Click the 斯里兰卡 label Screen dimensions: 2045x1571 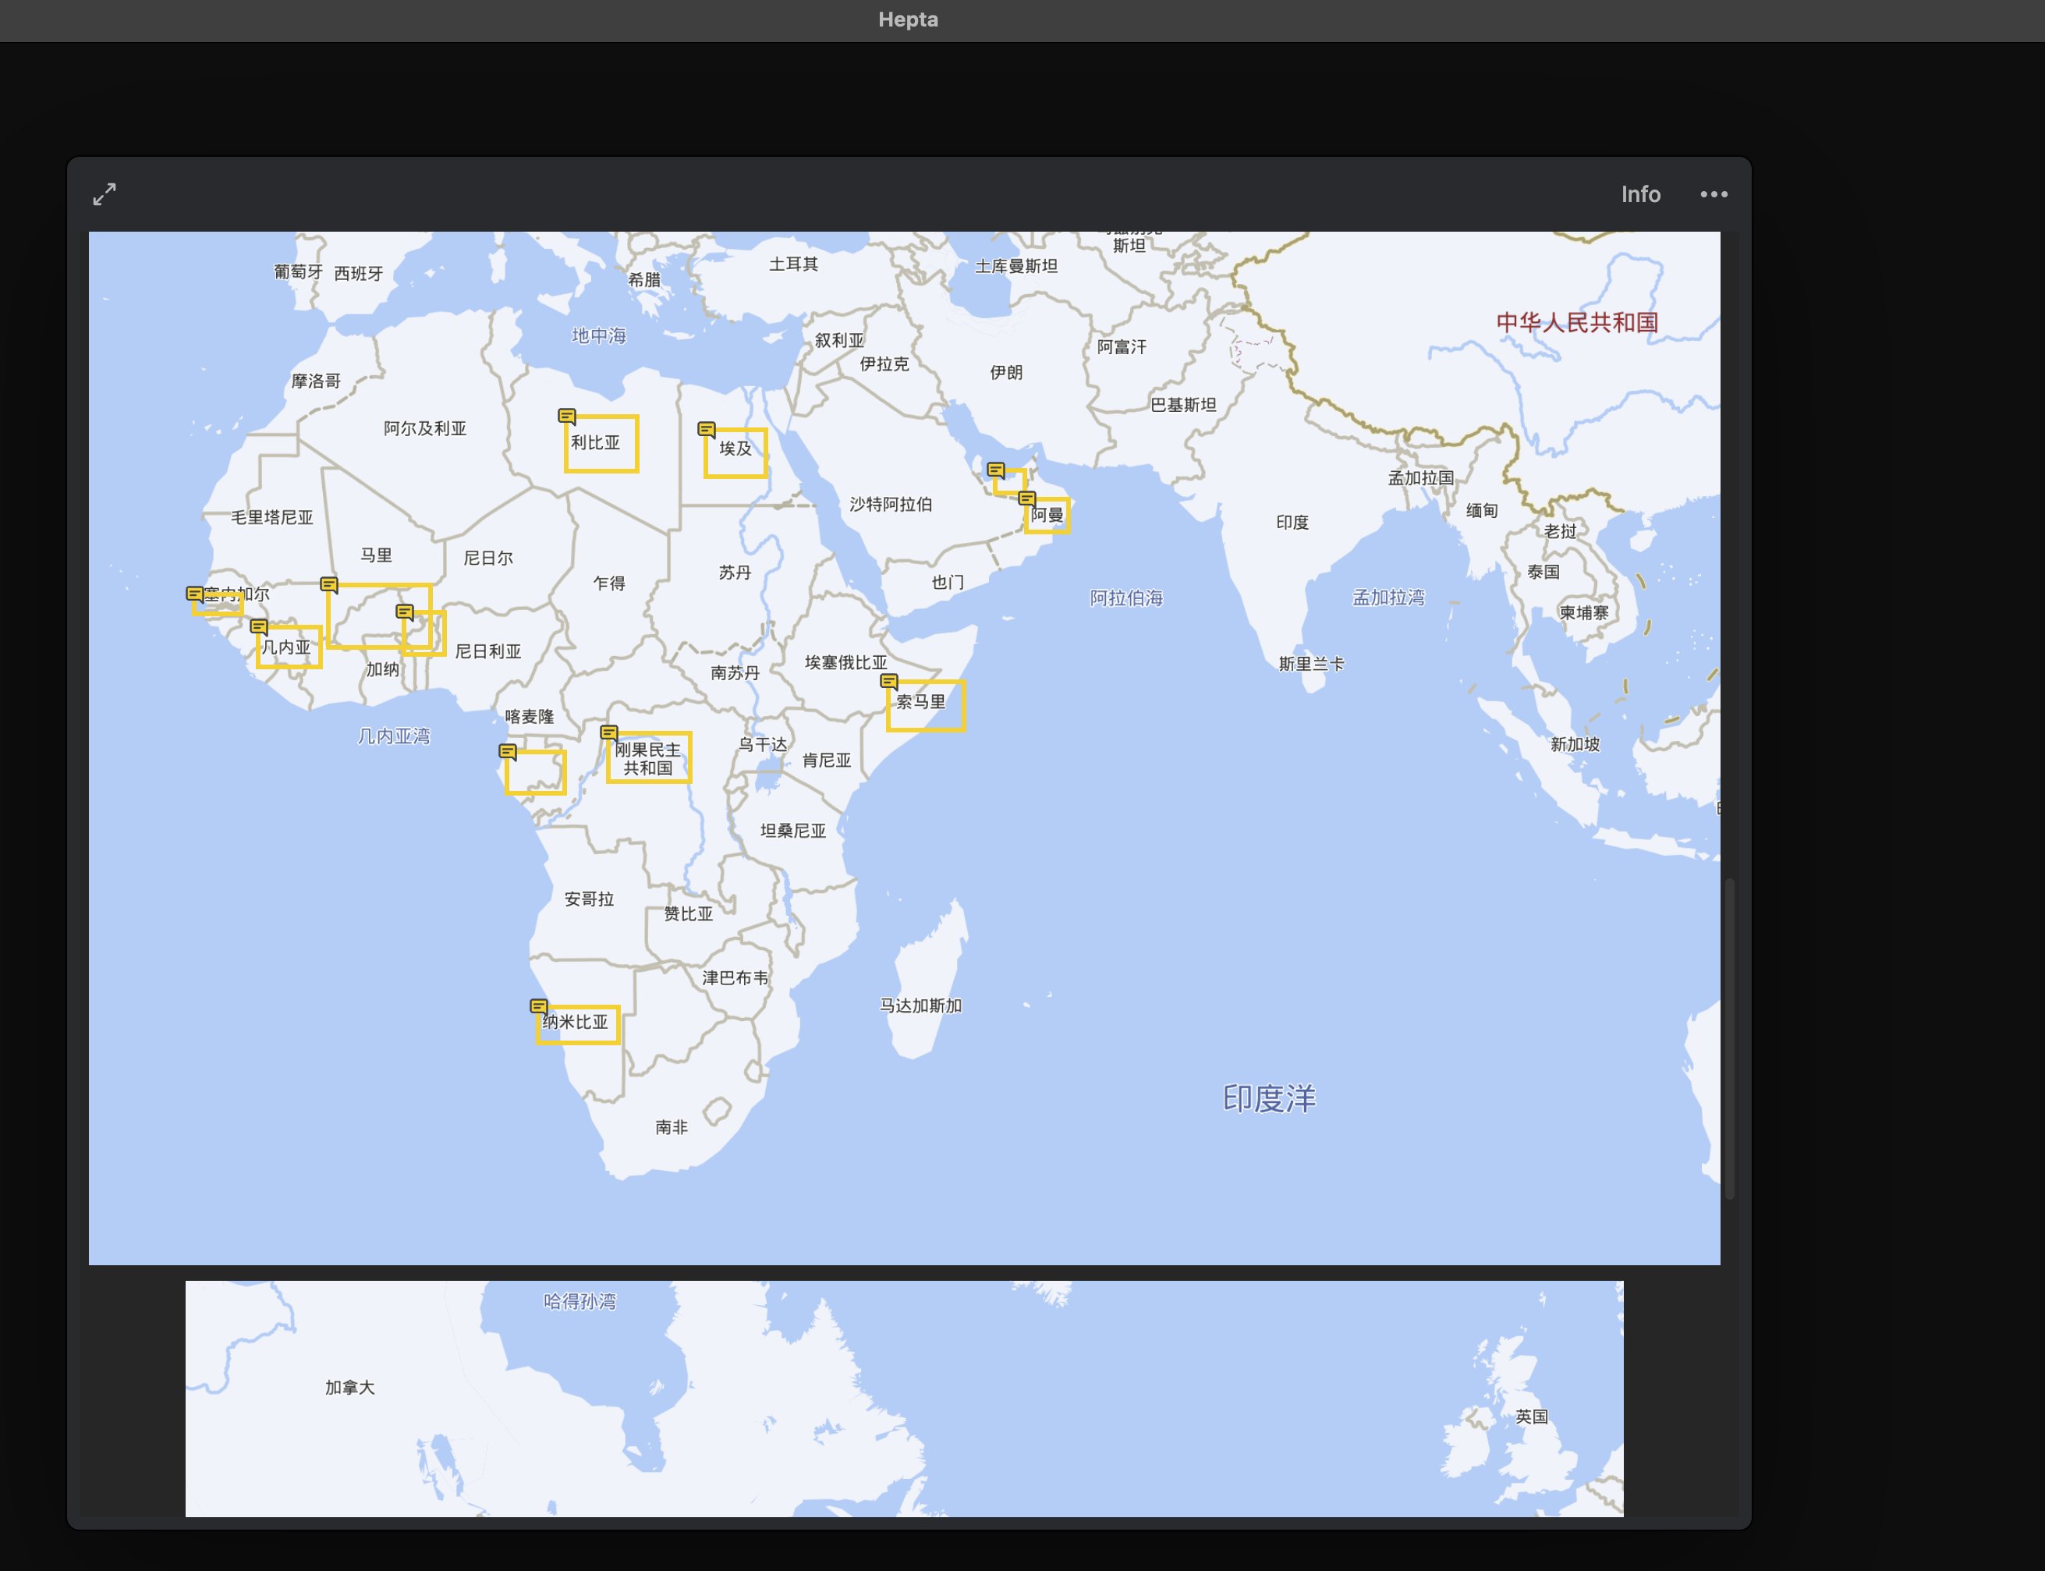pyautogui.click(x=1311, y=664)
